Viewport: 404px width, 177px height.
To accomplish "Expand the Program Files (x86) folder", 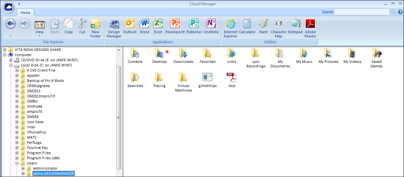I will pyautogui.click(x=17, y=158).
